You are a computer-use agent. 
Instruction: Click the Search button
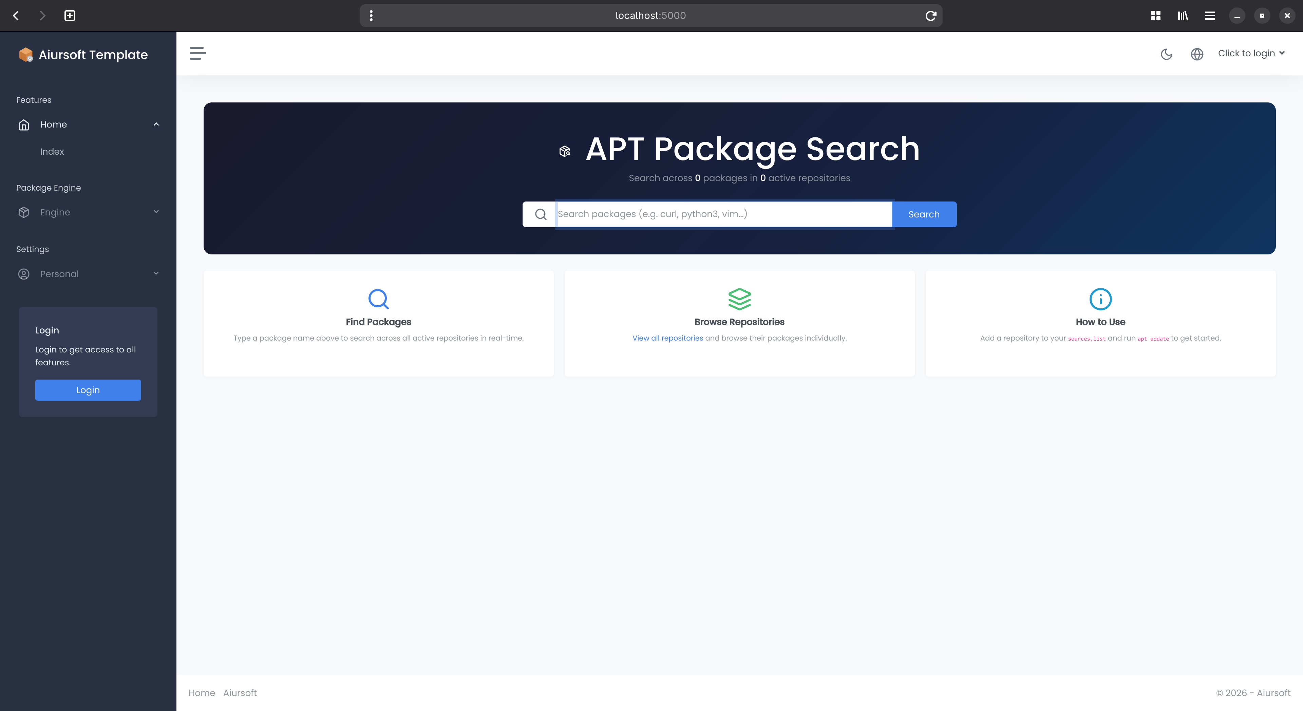tap(924, 214)
